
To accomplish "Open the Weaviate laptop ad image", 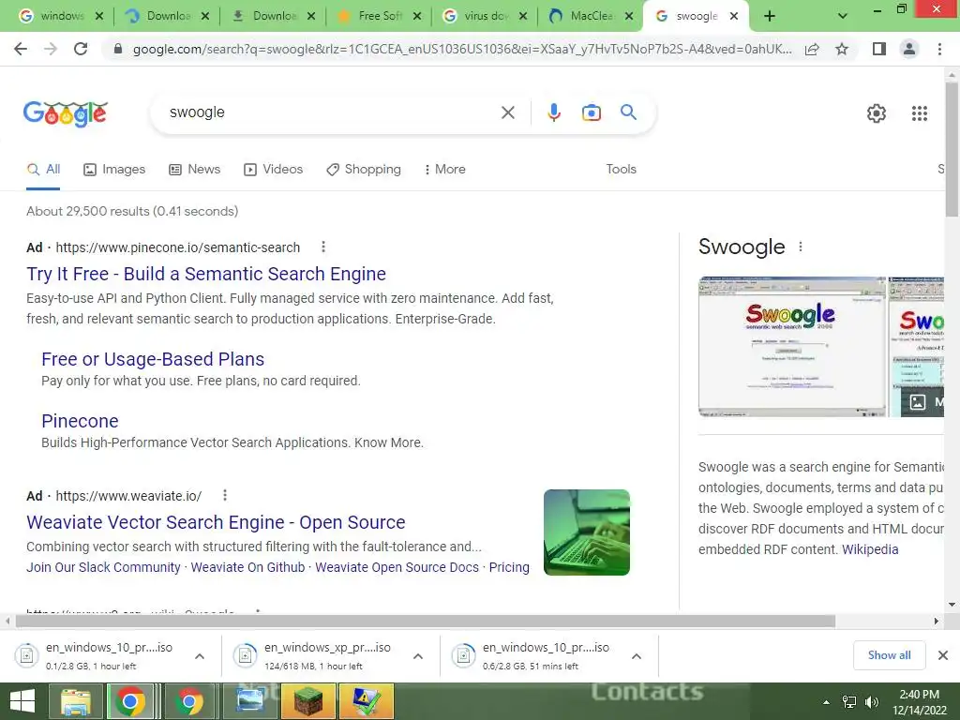I will (587, 532).
